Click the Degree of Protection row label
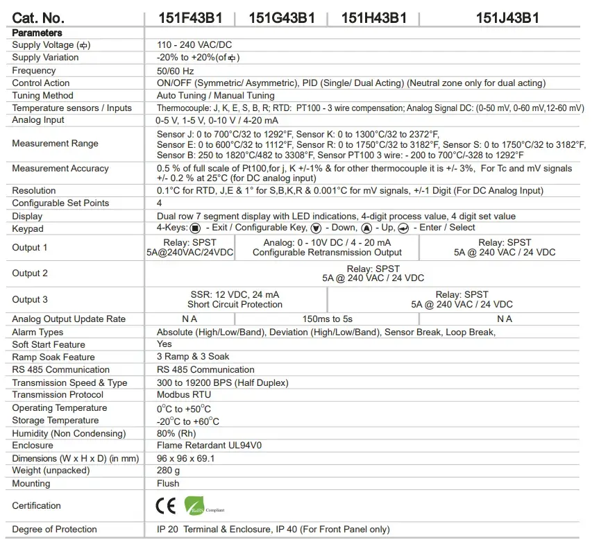 tap(54, 530)
